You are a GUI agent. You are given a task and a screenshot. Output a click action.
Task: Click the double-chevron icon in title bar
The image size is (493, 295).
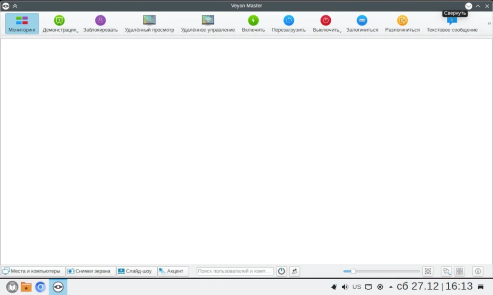pyautogui.click(x=15, y=6)
